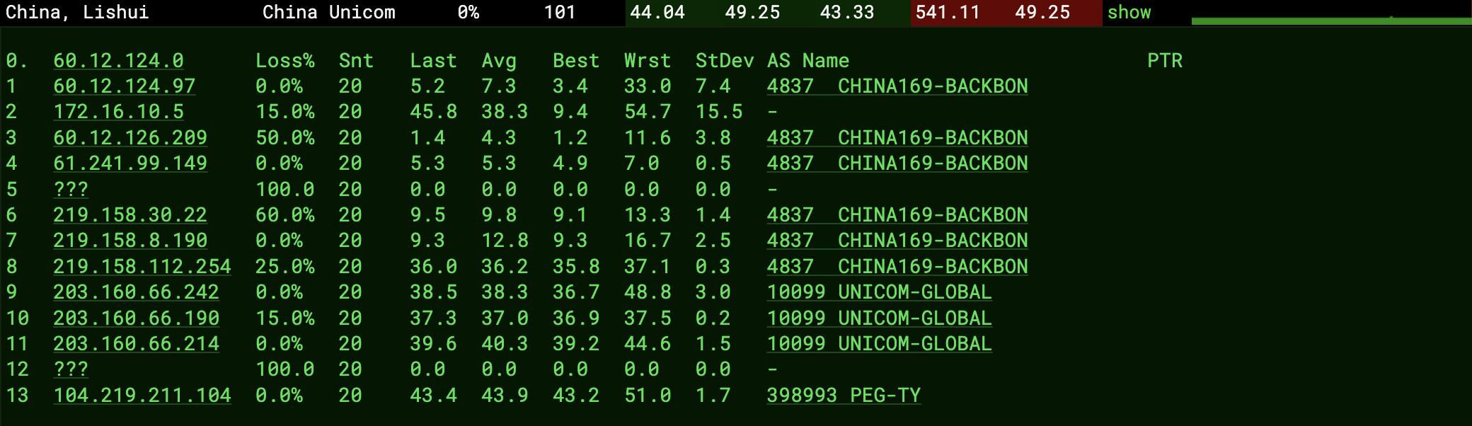
Task: Open AS 4837 link on hop 3
Action: click(x=897, y=138)
